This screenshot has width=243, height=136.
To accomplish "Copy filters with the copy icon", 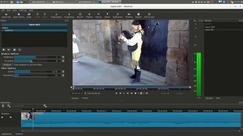I will tap(14, 49).
